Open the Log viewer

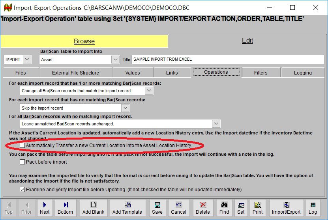pos(313,208)
